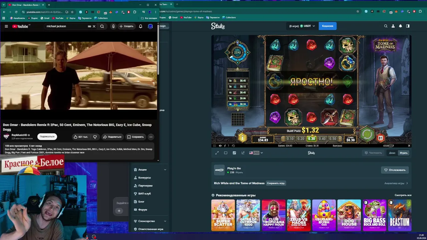Open YouTube notifications bell
This screenshot has width=427, height=240.
pos(140,26)
